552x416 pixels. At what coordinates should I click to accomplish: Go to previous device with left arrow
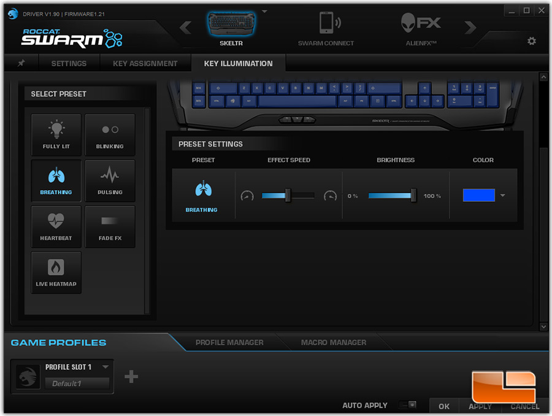click(x=186, y=28)
